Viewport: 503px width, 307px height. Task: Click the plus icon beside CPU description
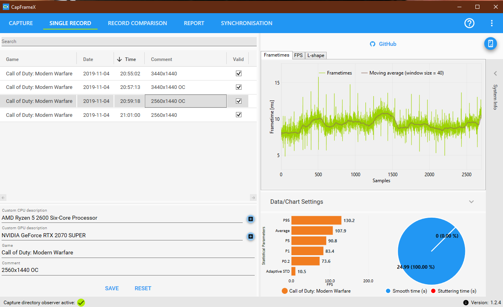250,219
